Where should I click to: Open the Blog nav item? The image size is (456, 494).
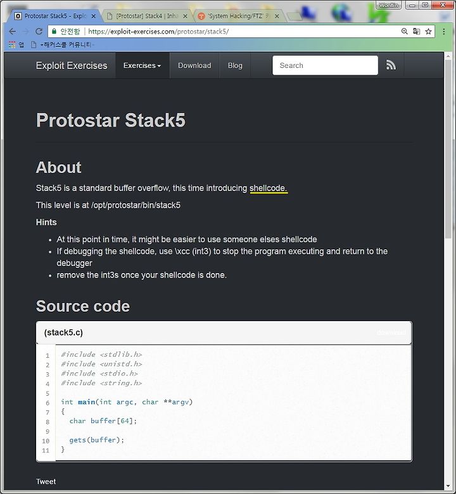[x=235, y=65]
